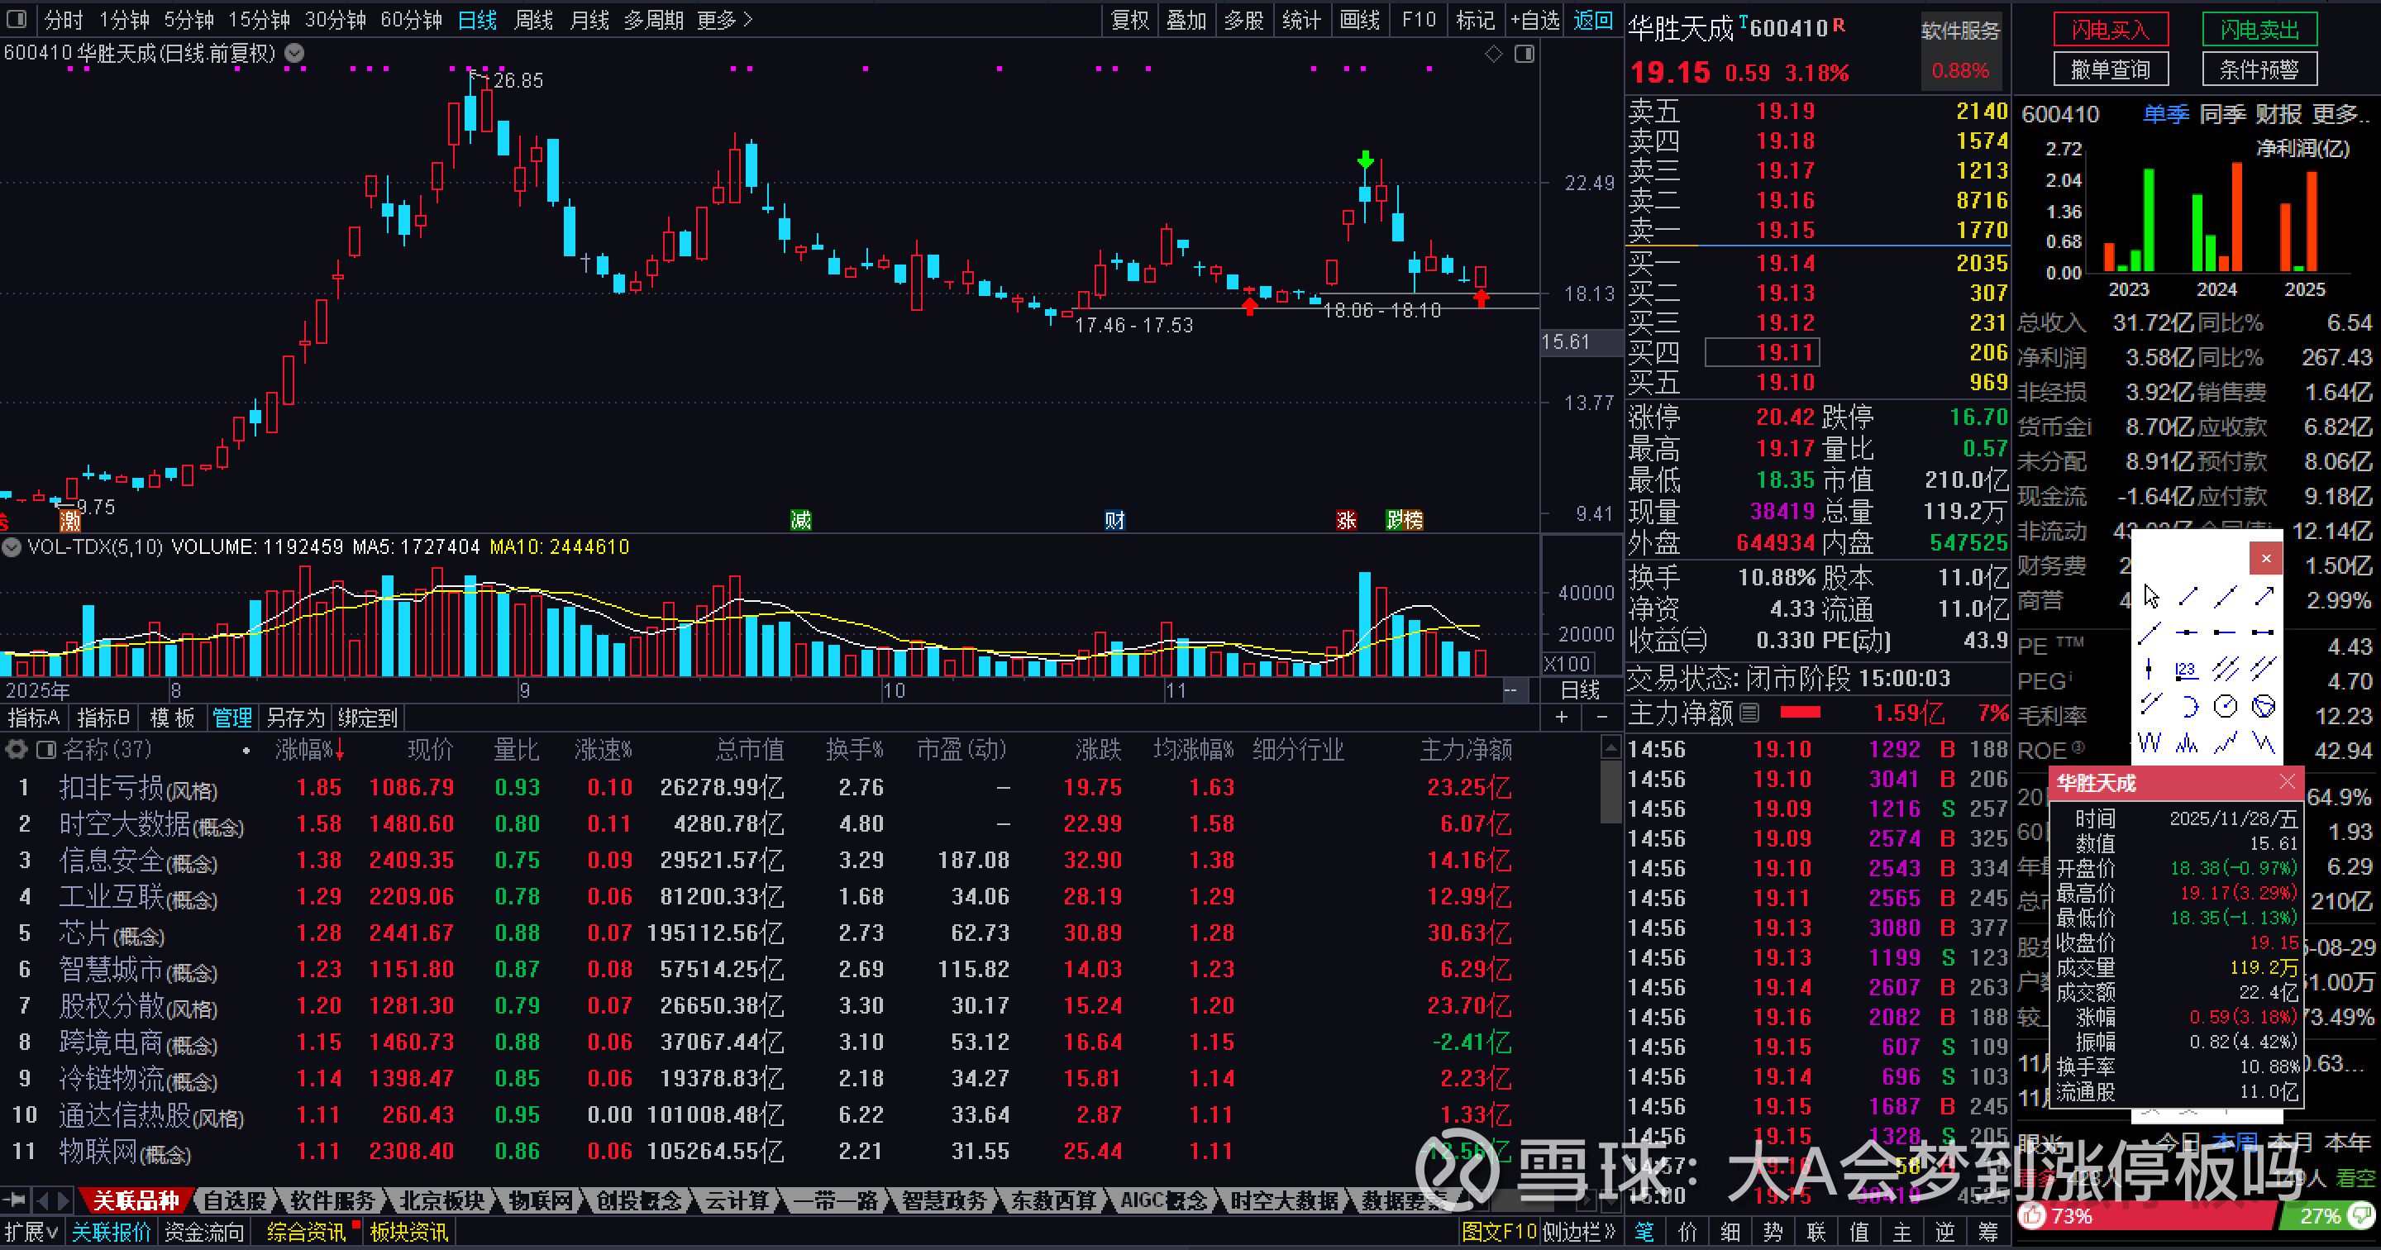Select the W-shaped wave pattern tool
Screen dimensions: 2381x1250
pos(2149,742)
